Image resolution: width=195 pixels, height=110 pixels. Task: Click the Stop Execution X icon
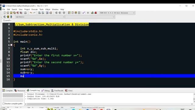pyautogui.click(x=88, y=13)
